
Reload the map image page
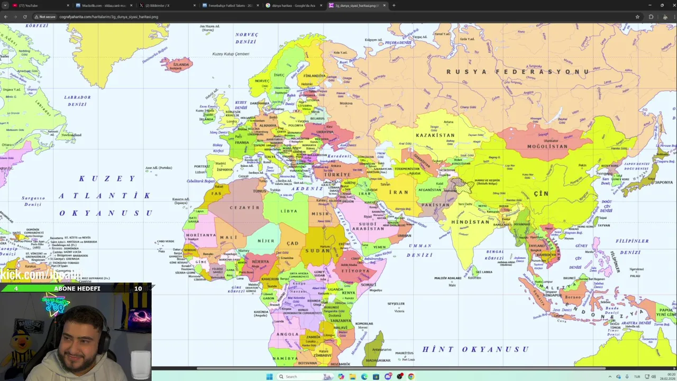coord(24,16)
